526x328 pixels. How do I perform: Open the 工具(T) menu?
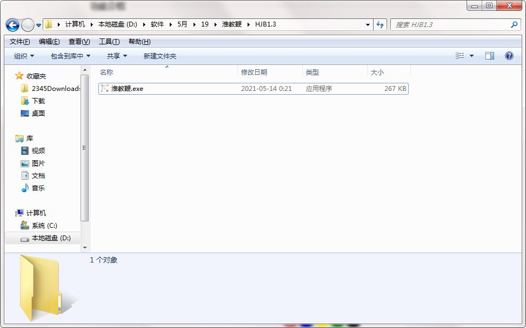point(109,42)
